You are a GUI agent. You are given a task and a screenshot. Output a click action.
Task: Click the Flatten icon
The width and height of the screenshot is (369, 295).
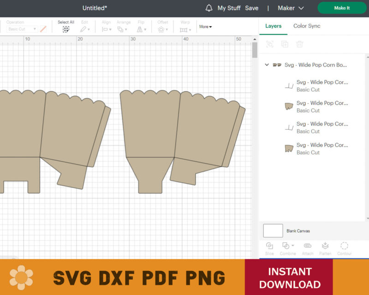[326, 247]
